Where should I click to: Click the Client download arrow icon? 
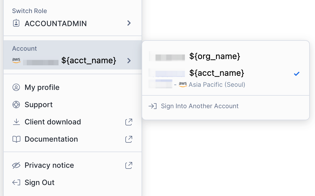[x=16, y=122]
